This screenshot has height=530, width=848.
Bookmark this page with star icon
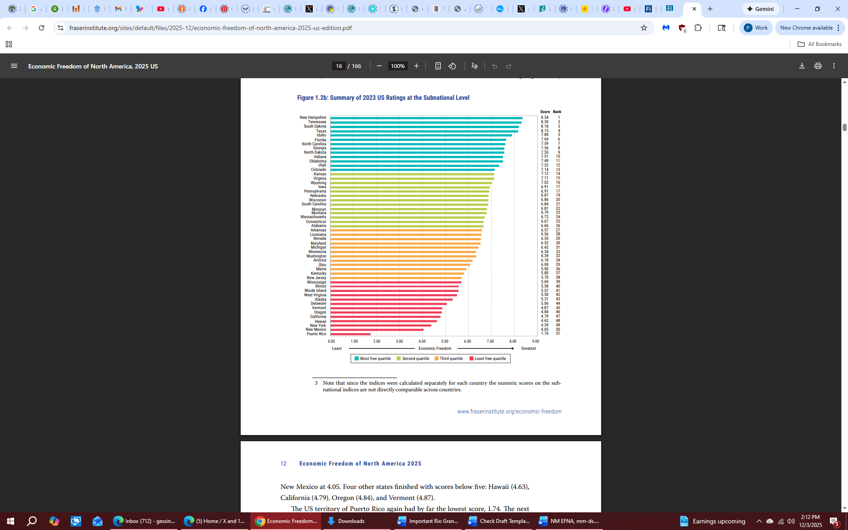(x=644, y=28)
